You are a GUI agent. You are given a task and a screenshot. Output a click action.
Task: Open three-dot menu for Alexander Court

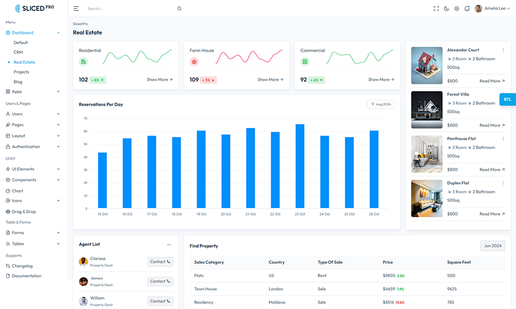pos(503,50)
